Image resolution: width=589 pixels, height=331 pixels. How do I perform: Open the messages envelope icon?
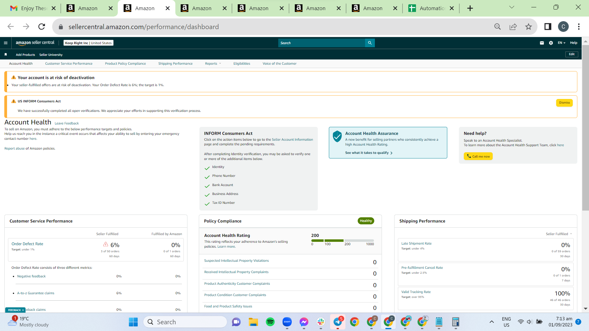click(542, 43)
